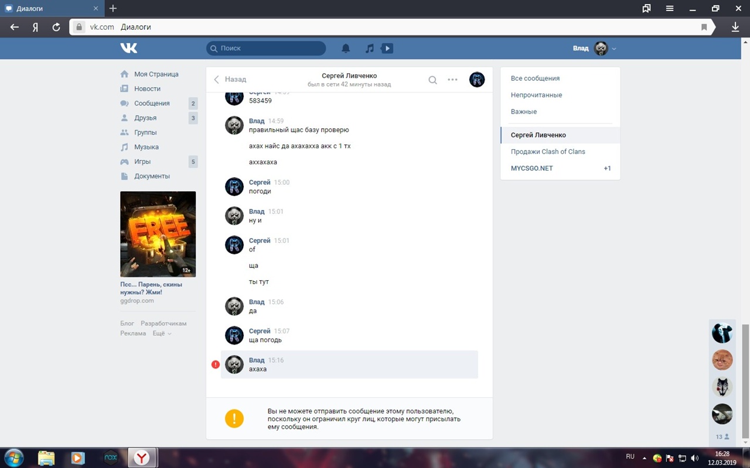Open the Продажи Clash of Clans dialog
This screenshot has width=750, height=468.
tap(548, 152)
